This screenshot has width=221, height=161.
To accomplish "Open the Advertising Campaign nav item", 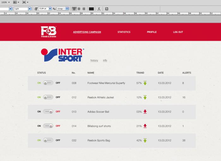I will coord(87,32).
